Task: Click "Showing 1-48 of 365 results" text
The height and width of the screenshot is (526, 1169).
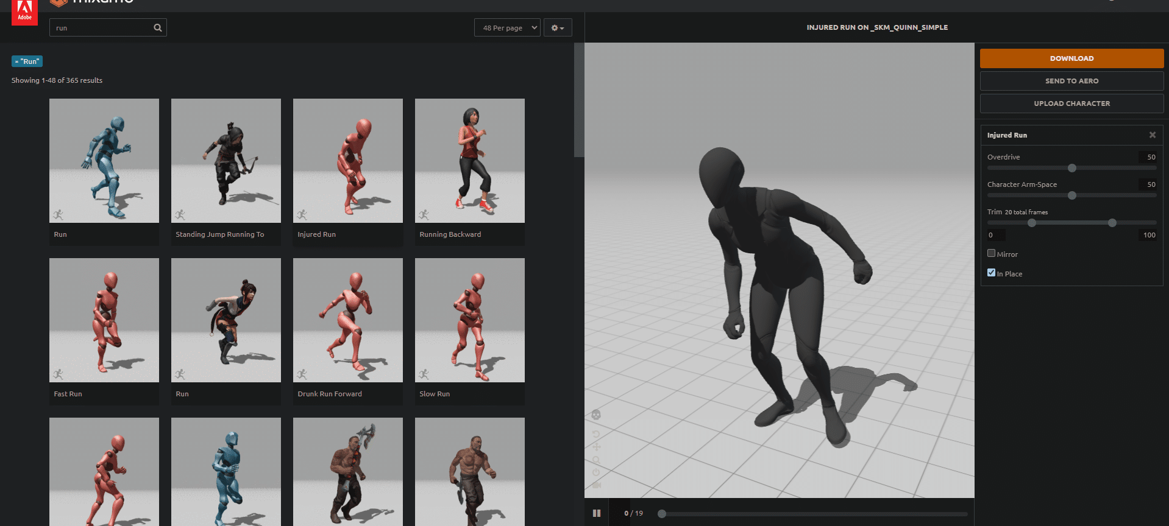Action: click(57, 80)
